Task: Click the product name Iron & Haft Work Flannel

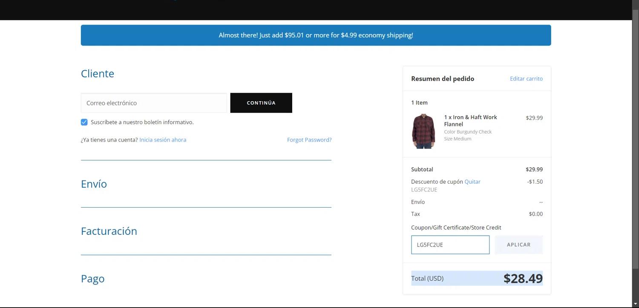Action: pyautogui.click(x=471, y=121)
